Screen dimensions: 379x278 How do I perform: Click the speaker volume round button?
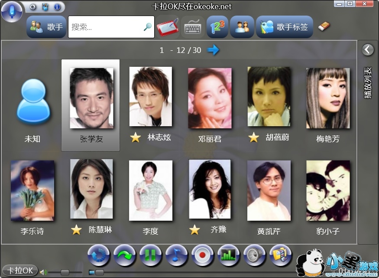click(x=254, y=255)
